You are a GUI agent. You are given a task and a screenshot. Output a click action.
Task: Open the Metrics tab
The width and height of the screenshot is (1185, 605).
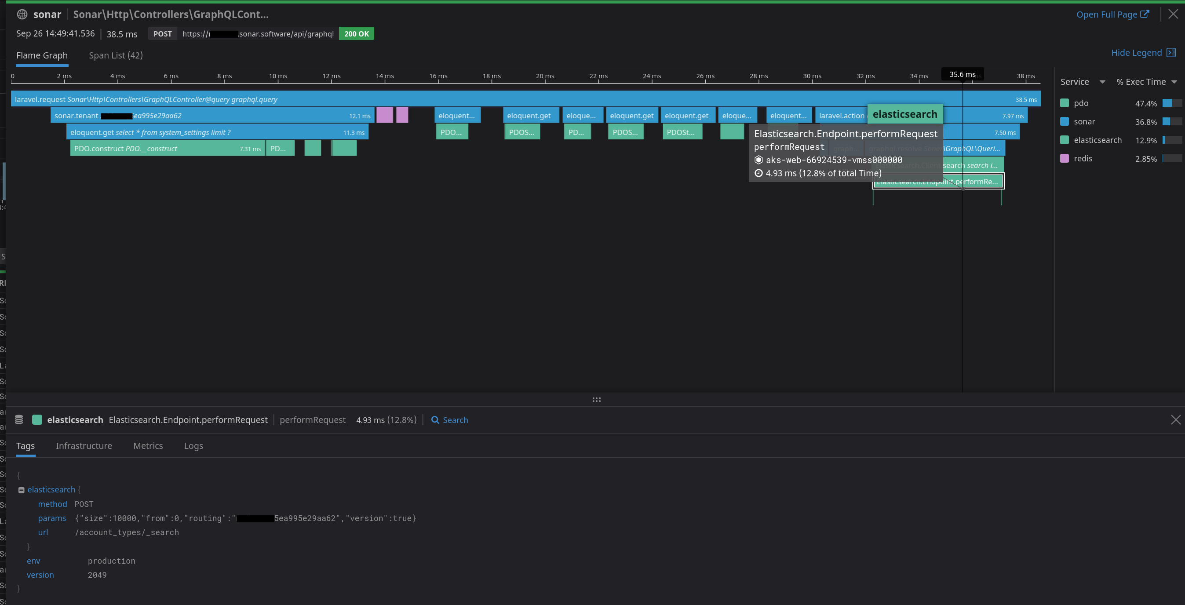(x=148, y=446)
